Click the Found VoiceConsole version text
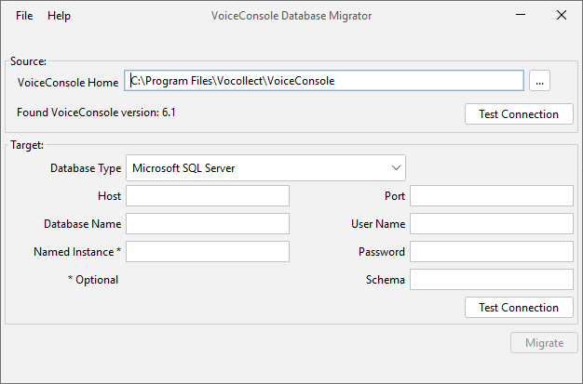The height and width of the screenshot is (384, 583). click(x=97, y=113)
